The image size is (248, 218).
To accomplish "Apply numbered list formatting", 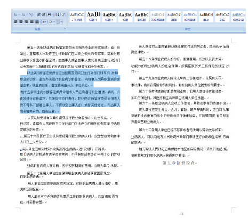I will (23, 14).
